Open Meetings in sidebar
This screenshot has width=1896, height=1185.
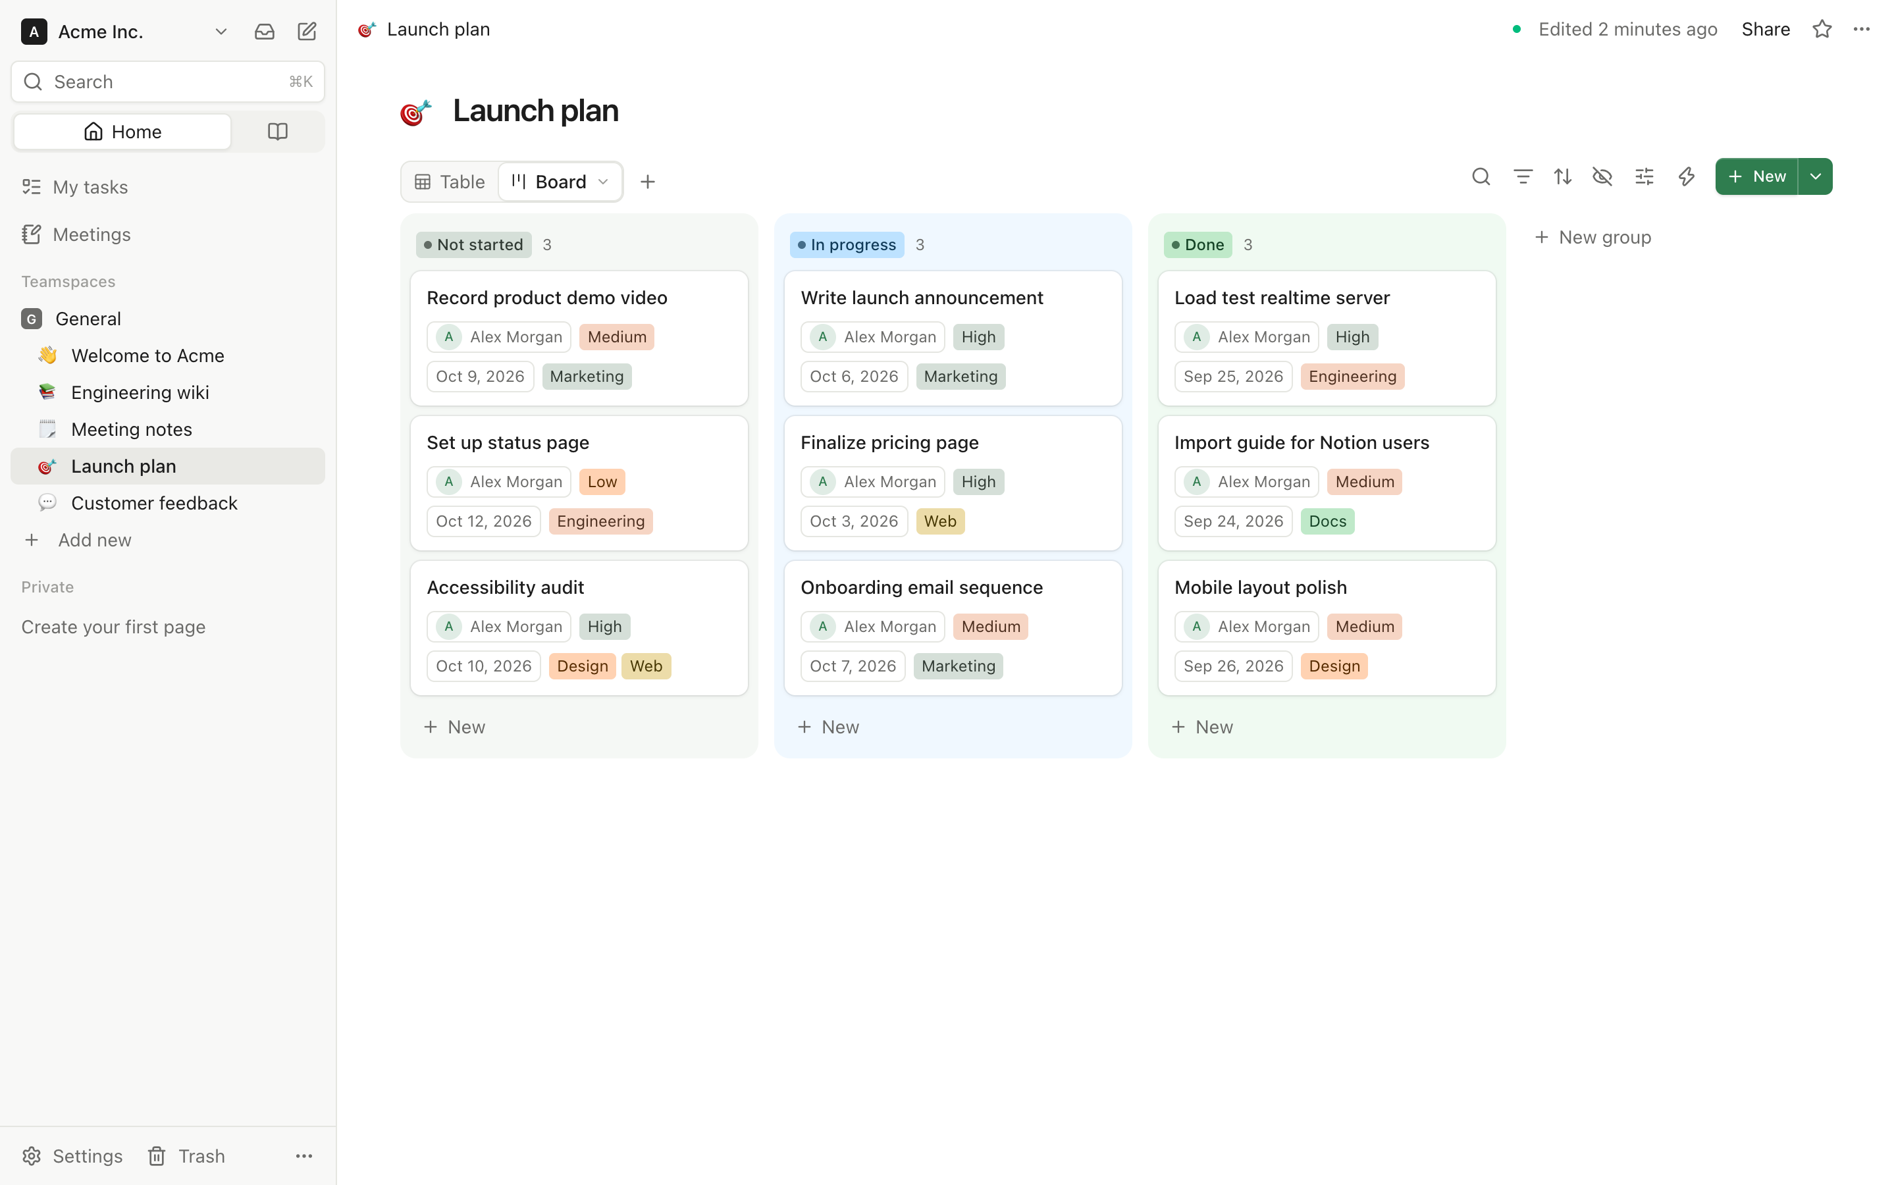coord(168,234)
